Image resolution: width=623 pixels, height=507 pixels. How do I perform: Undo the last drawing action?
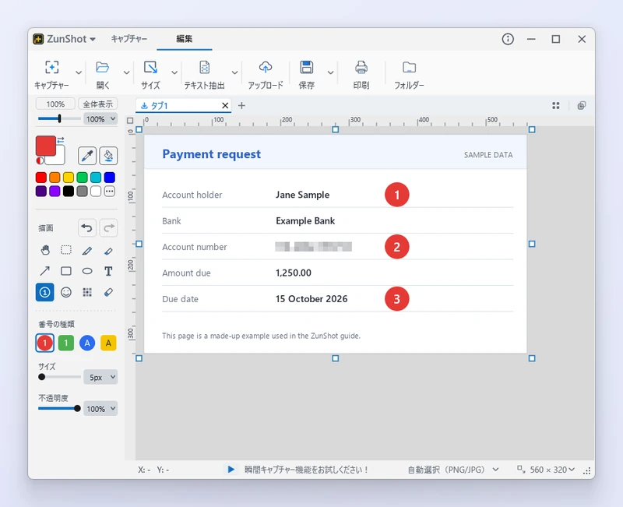tap(86, 228)
